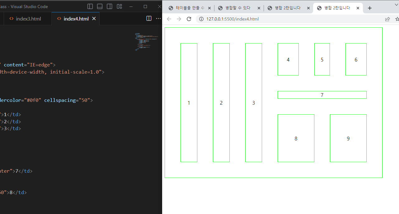Open the browser tab search dropdown
Screen dimensions: 399x214
point(397,4)
